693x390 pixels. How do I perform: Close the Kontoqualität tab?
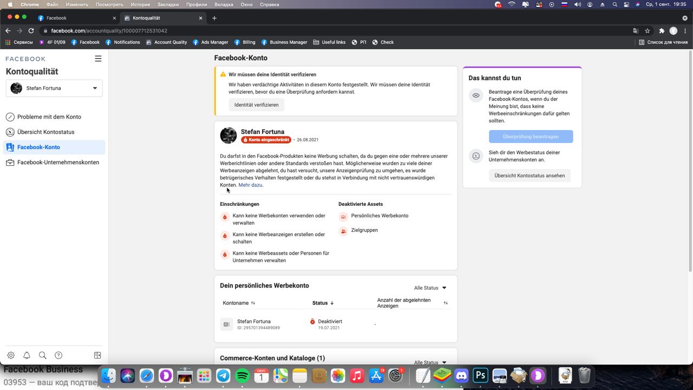point(200,18)
